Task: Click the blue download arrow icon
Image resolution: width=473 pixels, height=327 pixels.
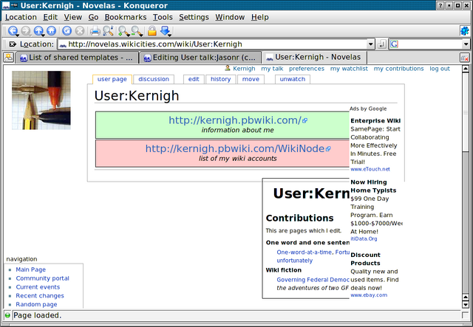Action: pos(165,30)
